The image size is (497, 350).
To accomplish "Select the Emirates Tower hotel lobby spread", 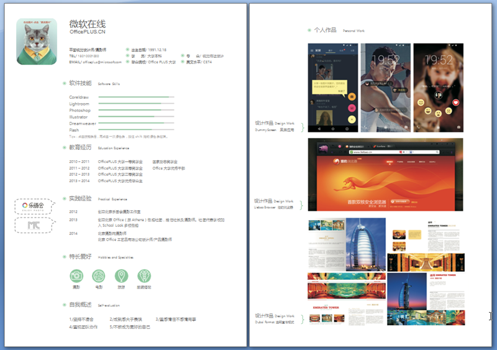I will click(426, 246).
